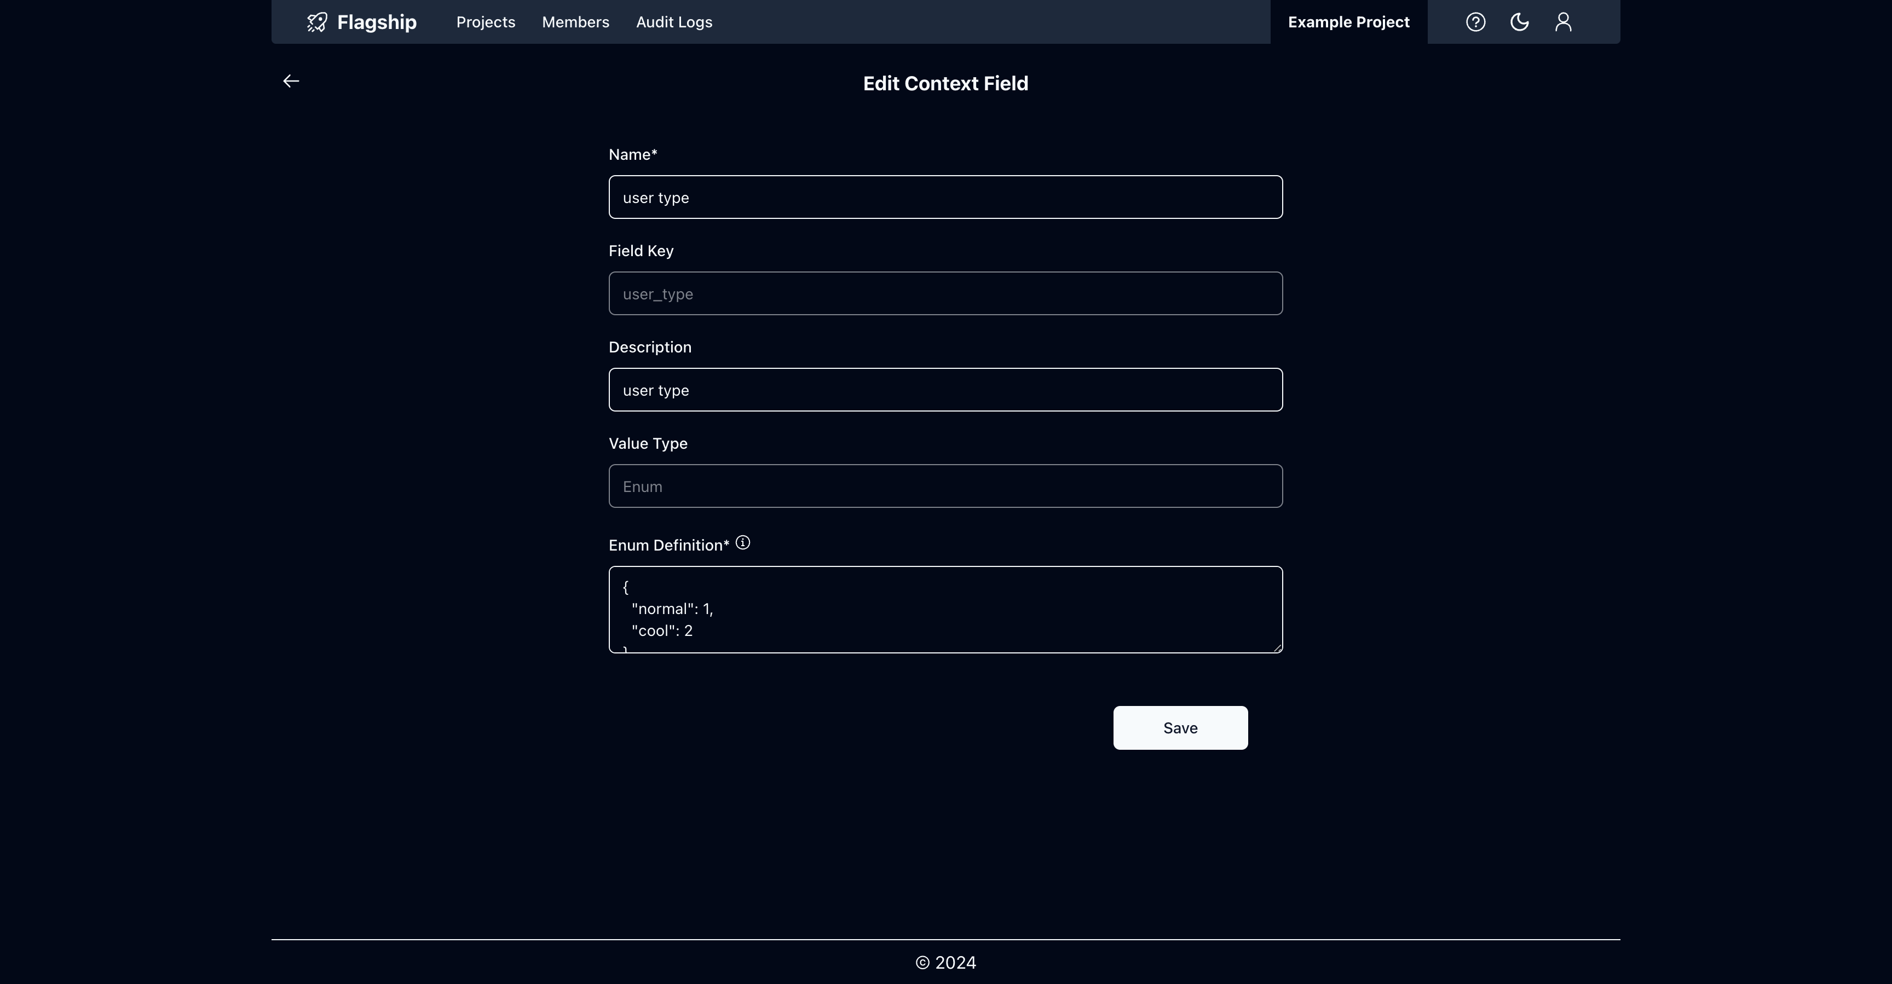Viewport: 1892px width, 984px height.
Task: Click the Enum Definition info icon
Action: tap(742, 543)
